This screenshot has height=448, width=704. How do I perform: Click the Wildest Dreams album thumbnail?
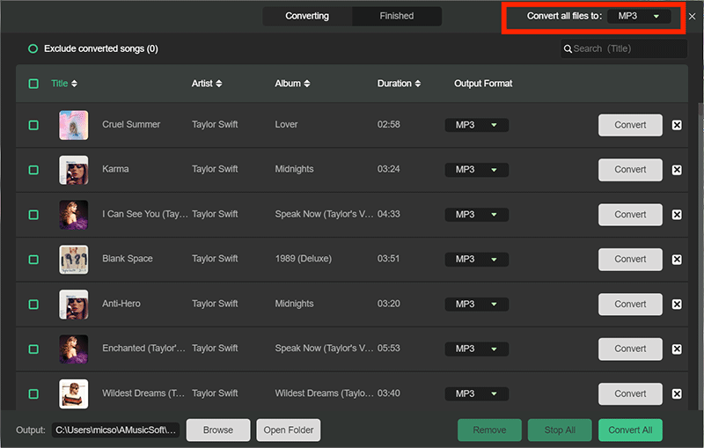tap(74, 394)
